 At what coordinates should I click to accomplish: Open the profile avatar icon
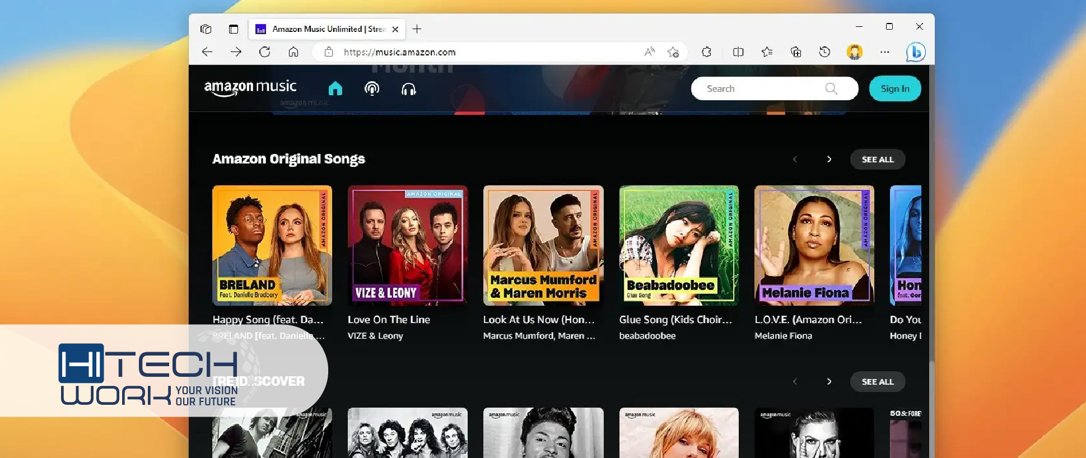[854, 52]
